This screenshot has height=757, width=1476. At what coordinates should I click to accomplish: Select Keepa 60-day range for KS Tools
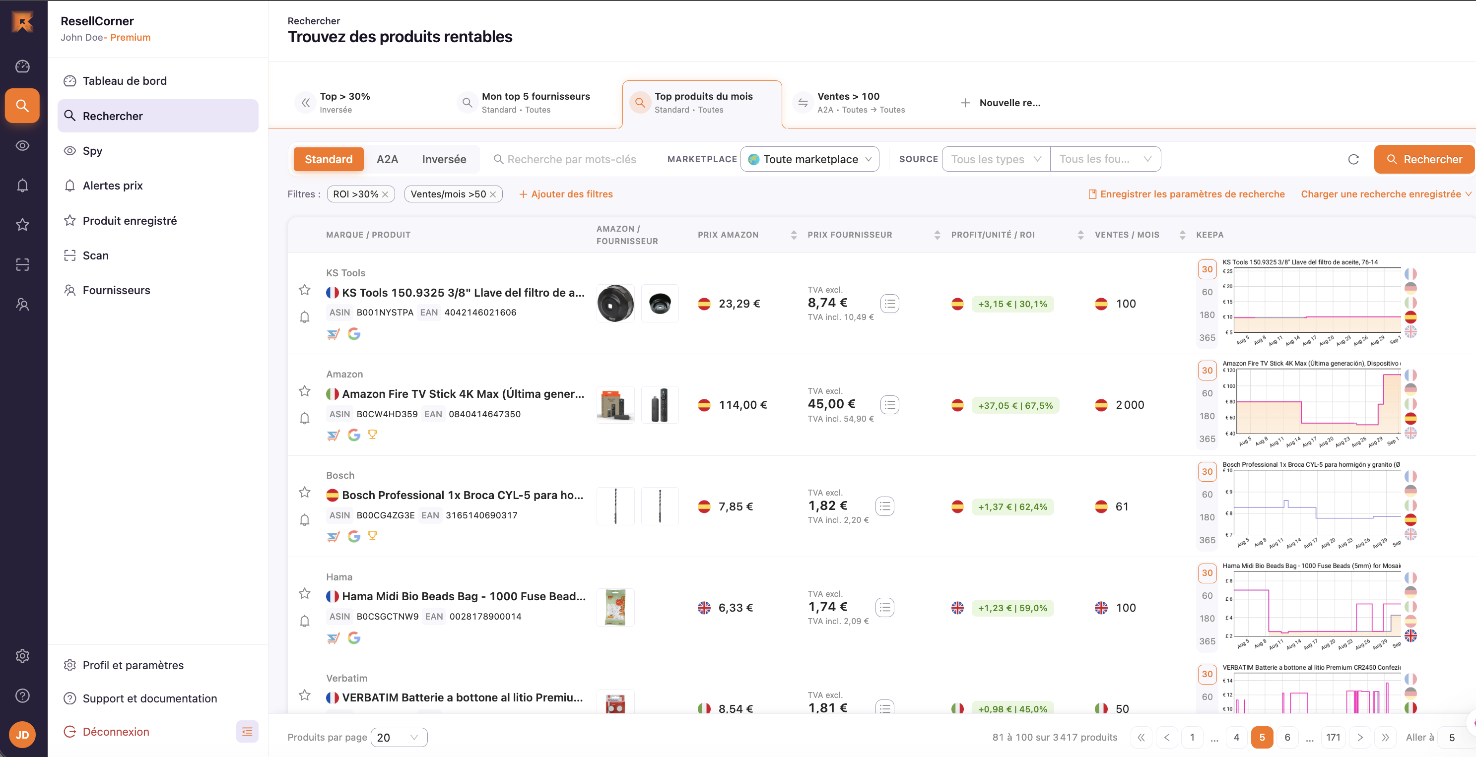pos(1208,292)
